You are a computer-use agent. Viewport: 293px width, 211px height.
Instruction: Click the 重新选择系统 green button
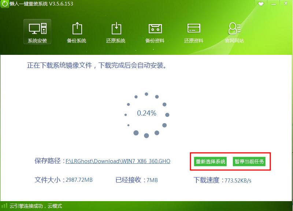pos(211,161)
